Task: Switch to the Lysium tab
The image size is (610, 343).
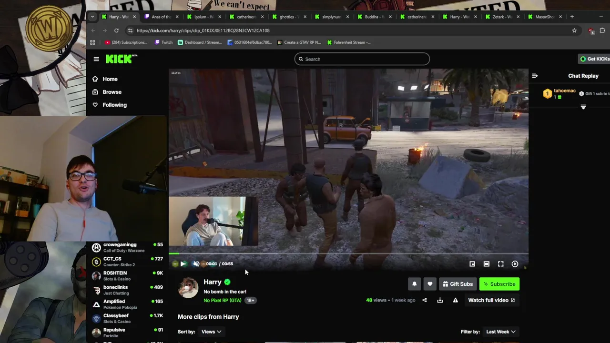Action: tap(204, 17)
